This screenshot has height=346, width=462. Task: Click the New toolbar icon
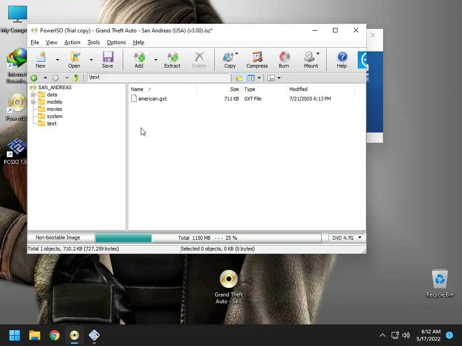[x=41, y=60]
